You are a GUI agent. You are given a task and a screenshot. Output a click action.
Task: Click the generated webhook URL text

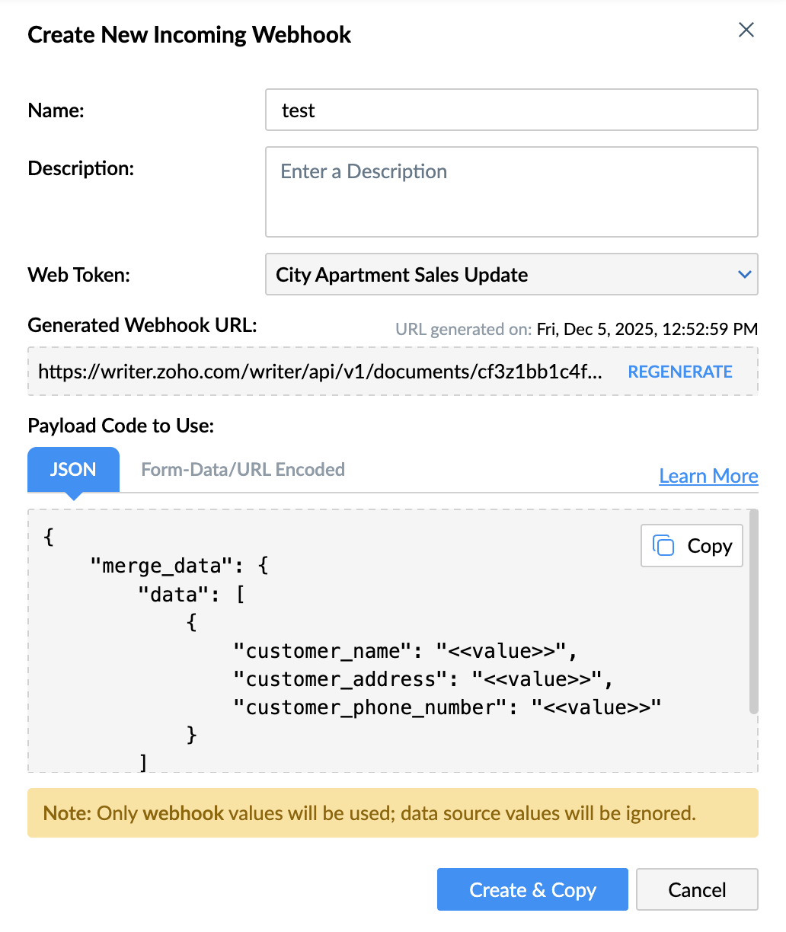click(320, 372)
